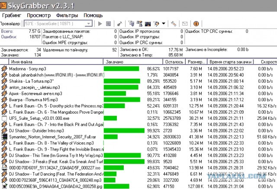Open the Провайдер combo box 53°E SpaceGate
The width and height of the screenshot is (277, 189).
pyautogui.click(x=58, y=24)
